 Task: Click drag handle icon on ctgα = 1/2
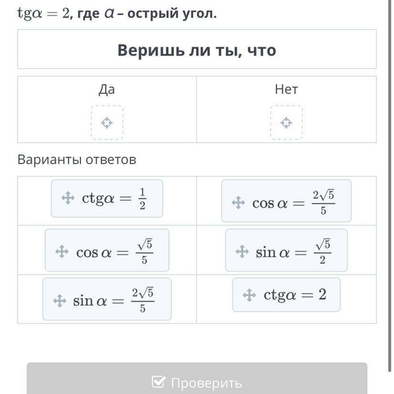coord(68,198)
